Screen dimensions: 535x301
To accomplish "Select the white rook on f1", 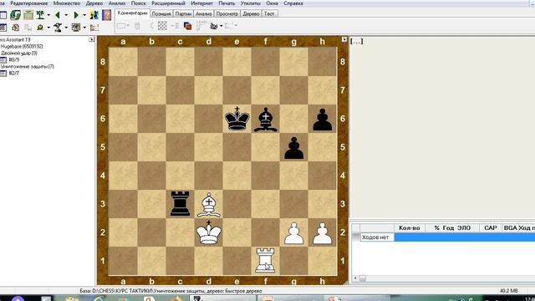I will click(x=265, y=261).
